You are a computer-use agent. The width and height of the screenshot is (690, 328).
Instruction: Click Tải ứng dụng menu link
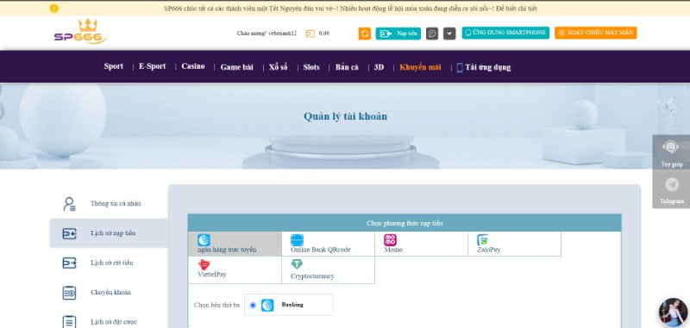tap(488, 67)
